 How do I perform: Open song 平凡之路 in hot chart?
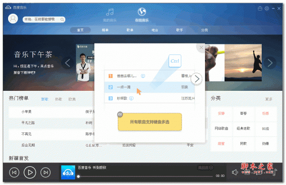28,123
